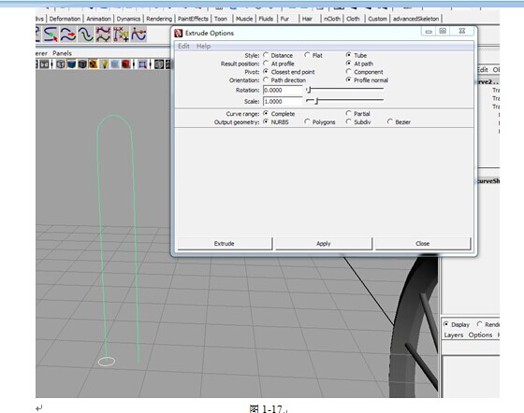
Task: Switch to the Deformation shelf tab
Action: click(65, 19)
